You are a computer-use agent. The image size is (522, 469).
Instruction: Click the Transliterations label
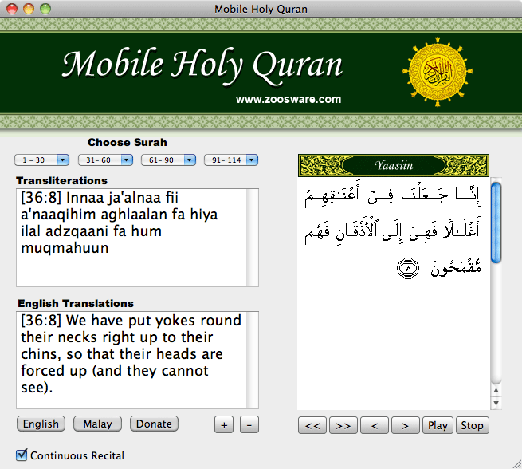pyautogui.click(x=62, y=180)
